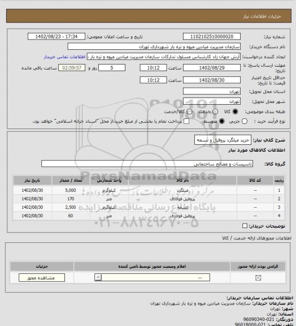This screenshot has width=296, height=326.
Task: Open the اطلاعات تماس خریدار link
Action: tap(65, 57)
